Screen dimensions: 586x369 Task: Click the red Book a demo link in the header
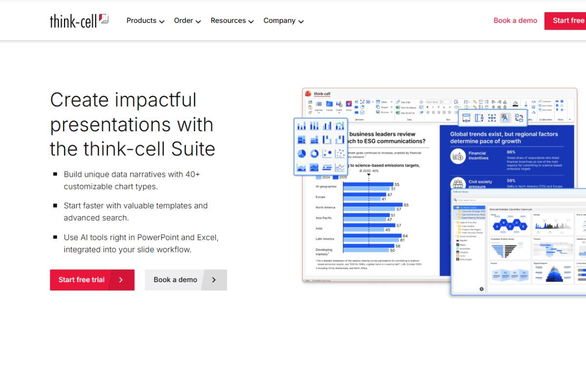coord(515,20)
